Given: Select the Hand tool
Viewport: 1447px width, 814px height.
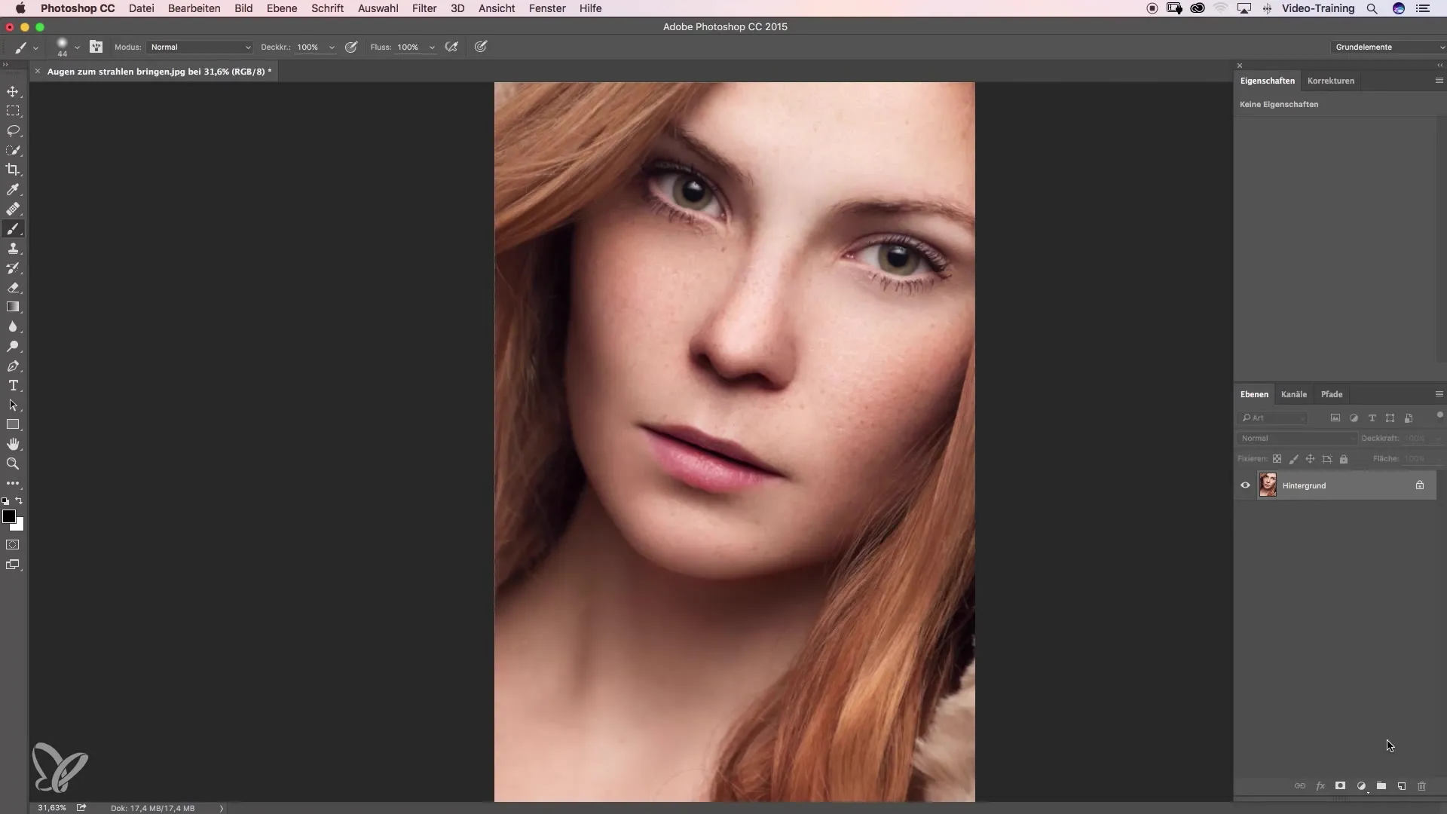Looking at the screenshot, I should [x=13, y=444].
